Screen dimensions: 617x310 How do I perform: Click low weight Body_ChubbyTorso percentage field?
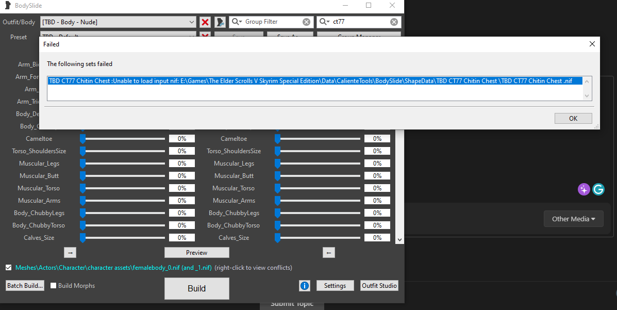182,225
